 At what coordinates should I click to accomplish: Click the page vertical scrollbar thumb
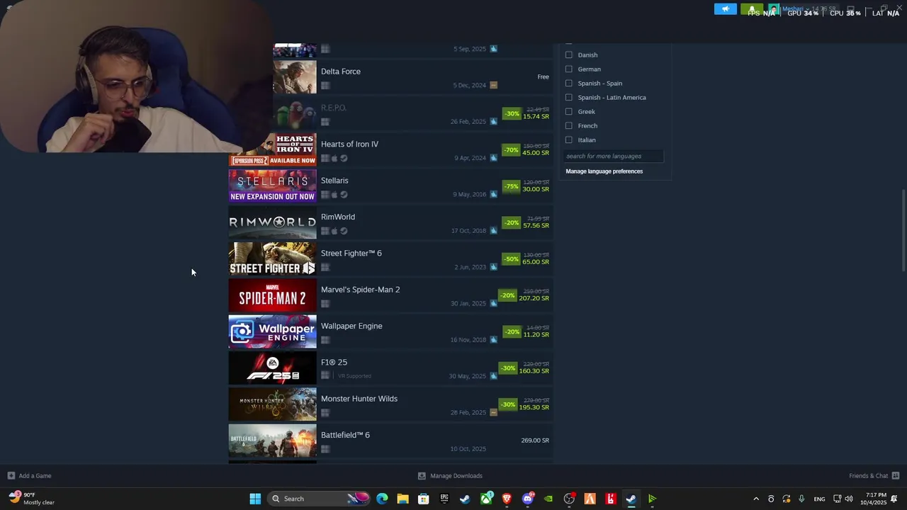(x=903, y=230)
